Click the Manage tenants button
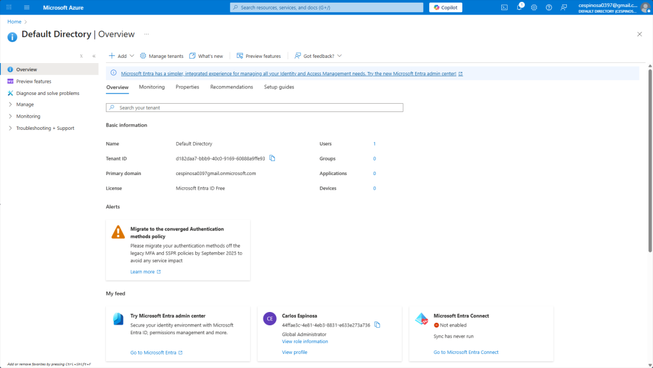The height and width of the screenshot is (368, 653). 161,56
